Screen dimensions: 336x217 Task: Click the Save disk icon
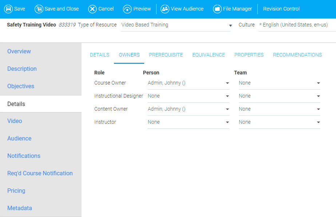point(8,9)
